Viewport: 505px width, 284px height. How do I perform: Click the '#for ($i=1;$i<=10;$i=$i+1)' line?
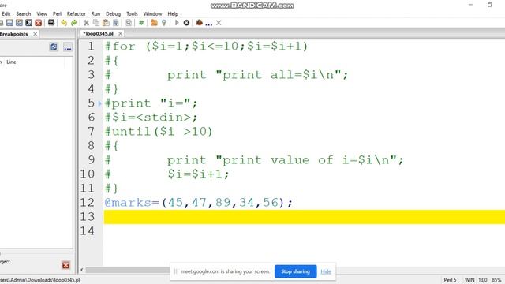click(x=207, y=47)
